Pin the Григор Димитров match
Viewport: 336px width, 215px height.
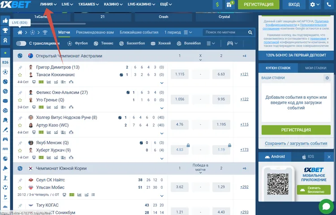(20, 67)
